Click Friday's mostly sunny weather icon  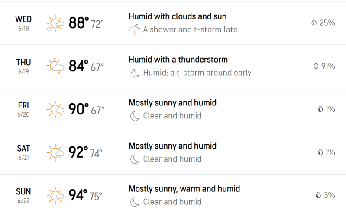point(55,109)
